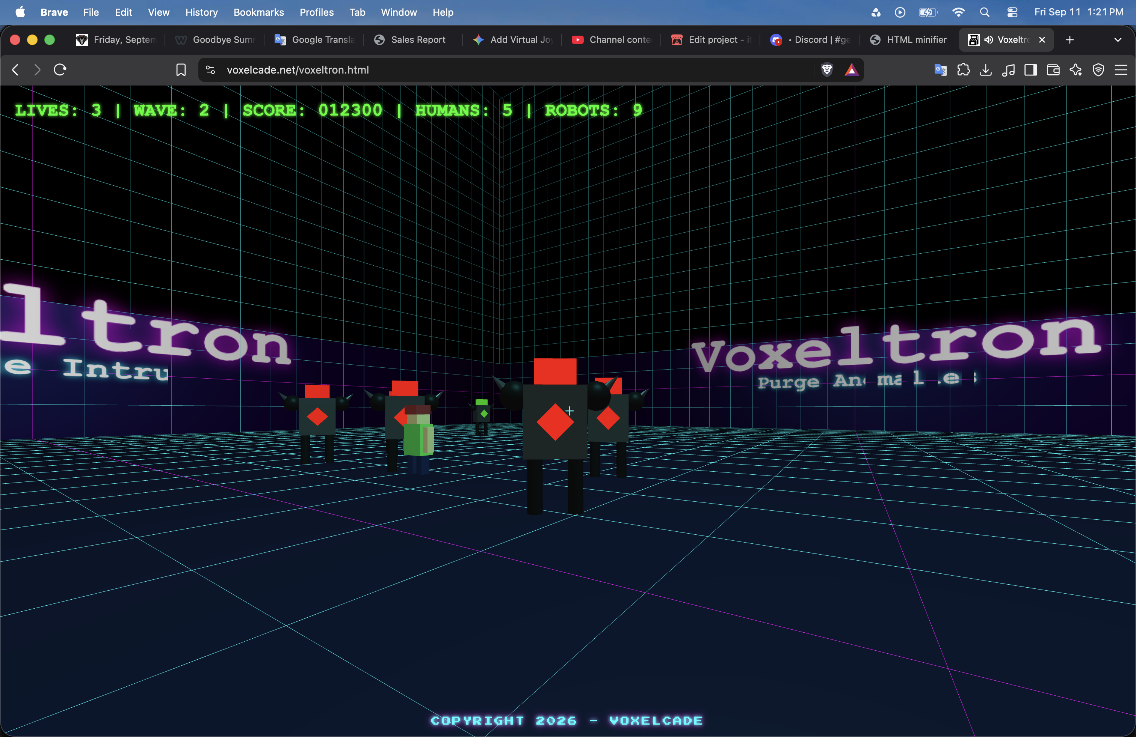Reload the Voxeltron page
Image resolution: width=1136 pixels, height=737 pixels.
60,69
